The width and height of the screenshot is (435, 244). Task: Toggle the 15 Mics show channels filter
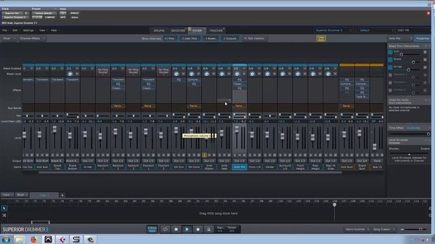click(x=169, y=39)
